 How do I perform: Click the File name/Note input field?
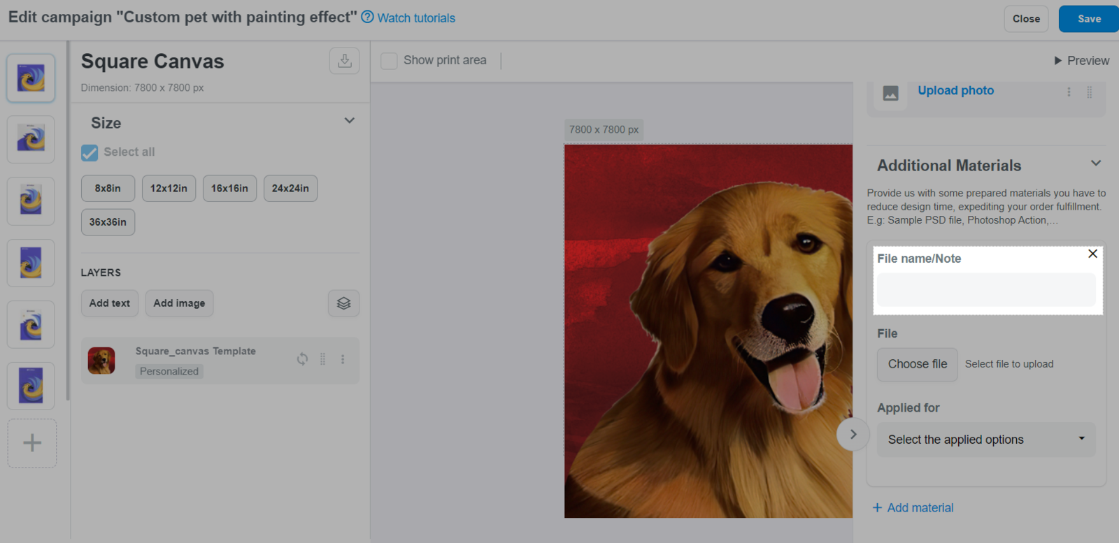click(985, 290)
